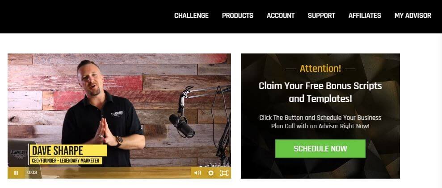Pause the Dave Sharpe video
Viewport: 442px width, 188px height.
tap(16, 173)
